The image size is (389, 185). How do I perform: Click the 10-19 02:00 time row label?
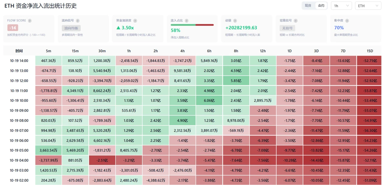(x=19, y=180)
